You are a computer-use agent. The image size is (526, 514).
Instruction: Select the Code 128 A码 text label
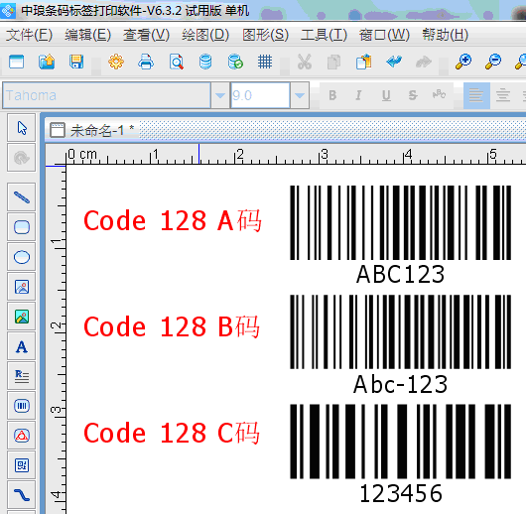click(173, 220)
